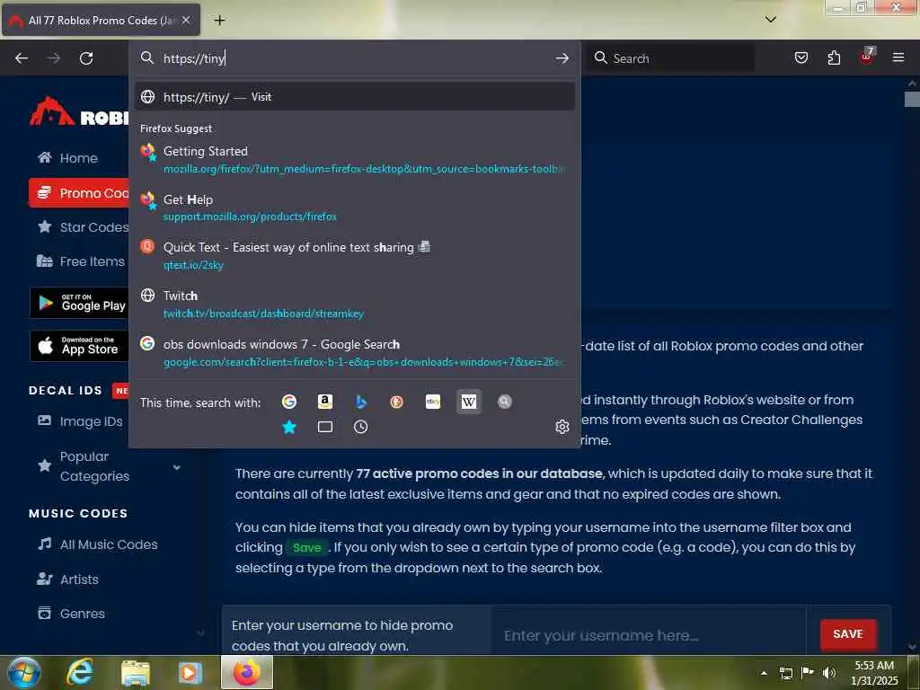Screen dimensions: 920x690
Task: Search this time with Bing
Action: (361, 402)
